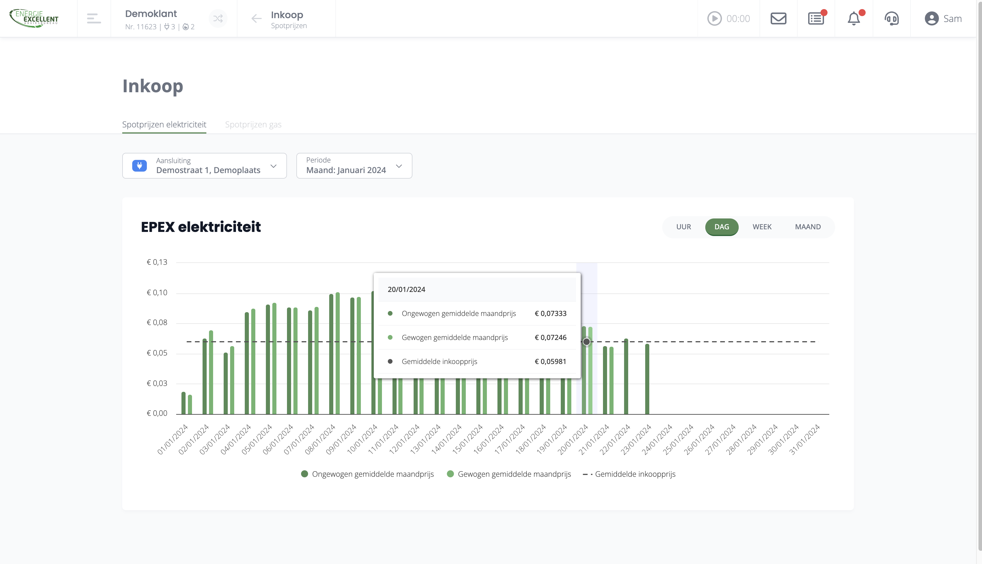
Task: Select Spotprijzen elektriciteit tab
Action: [x=164, y=124]
